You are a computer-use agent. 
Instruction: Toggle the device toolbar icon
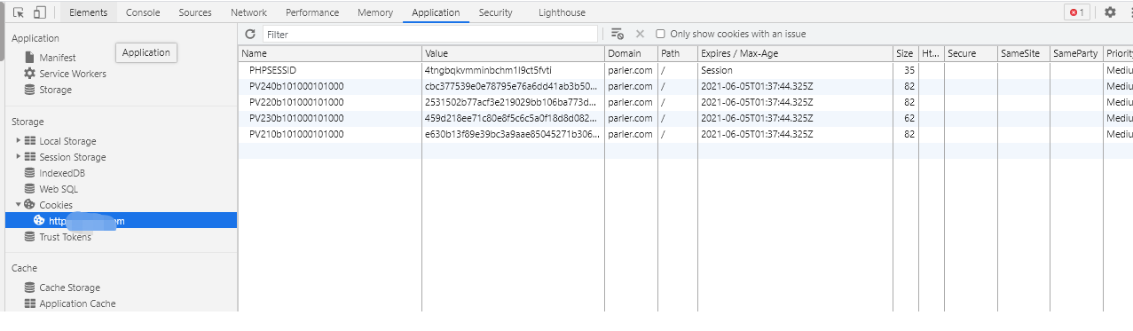[x=40, y=12]
